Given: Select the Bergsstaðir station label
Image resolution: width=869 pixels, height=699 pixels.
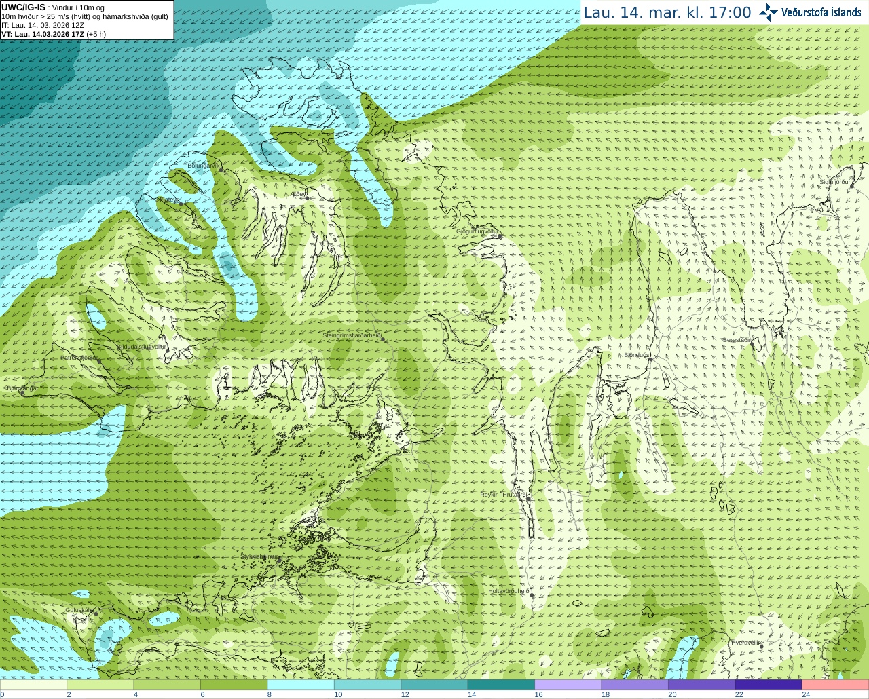Looking at the screenshot, I should click(737, 340).
